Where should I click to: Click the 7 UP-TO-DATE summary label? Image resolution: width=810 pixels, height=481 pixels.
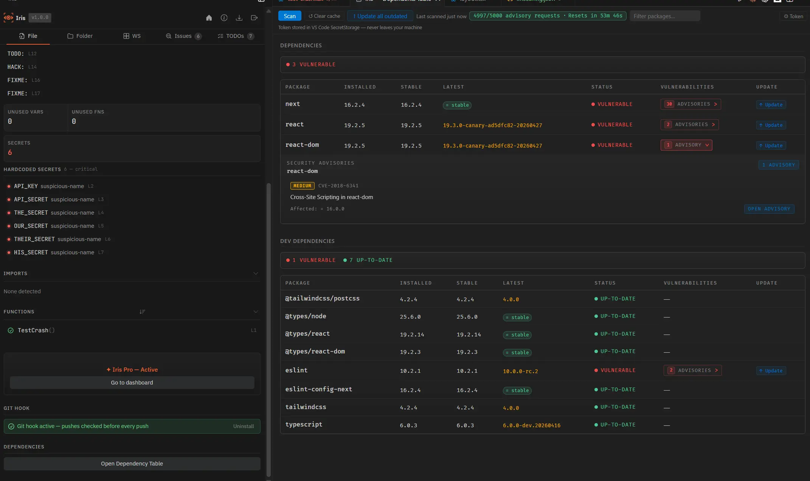[368, 260]
